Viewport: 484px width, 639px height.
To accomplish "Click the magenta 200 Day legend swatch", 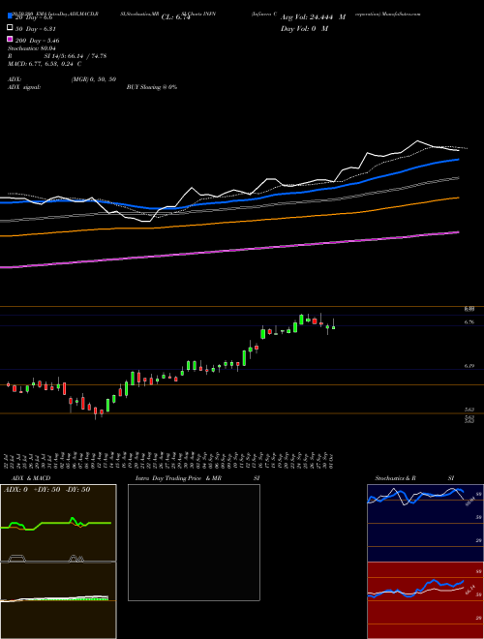I will click(x=10, y=39).
